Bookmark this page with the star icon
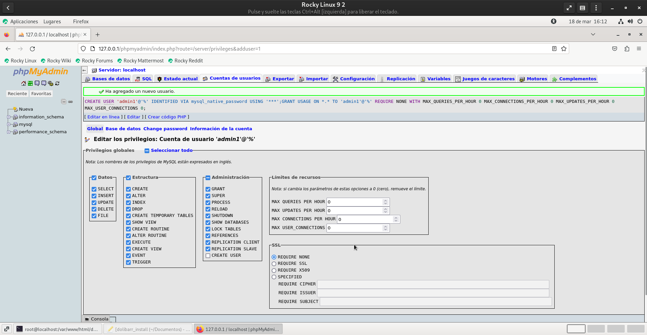The image size is (647, 335). [564, 49]
